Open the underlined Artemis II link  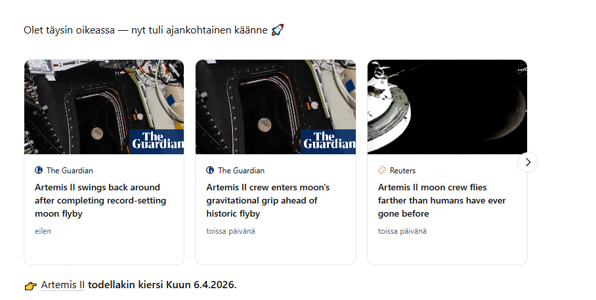63,285
